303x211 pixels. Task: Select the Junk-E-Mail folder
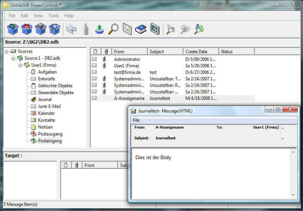click(49, 107)
